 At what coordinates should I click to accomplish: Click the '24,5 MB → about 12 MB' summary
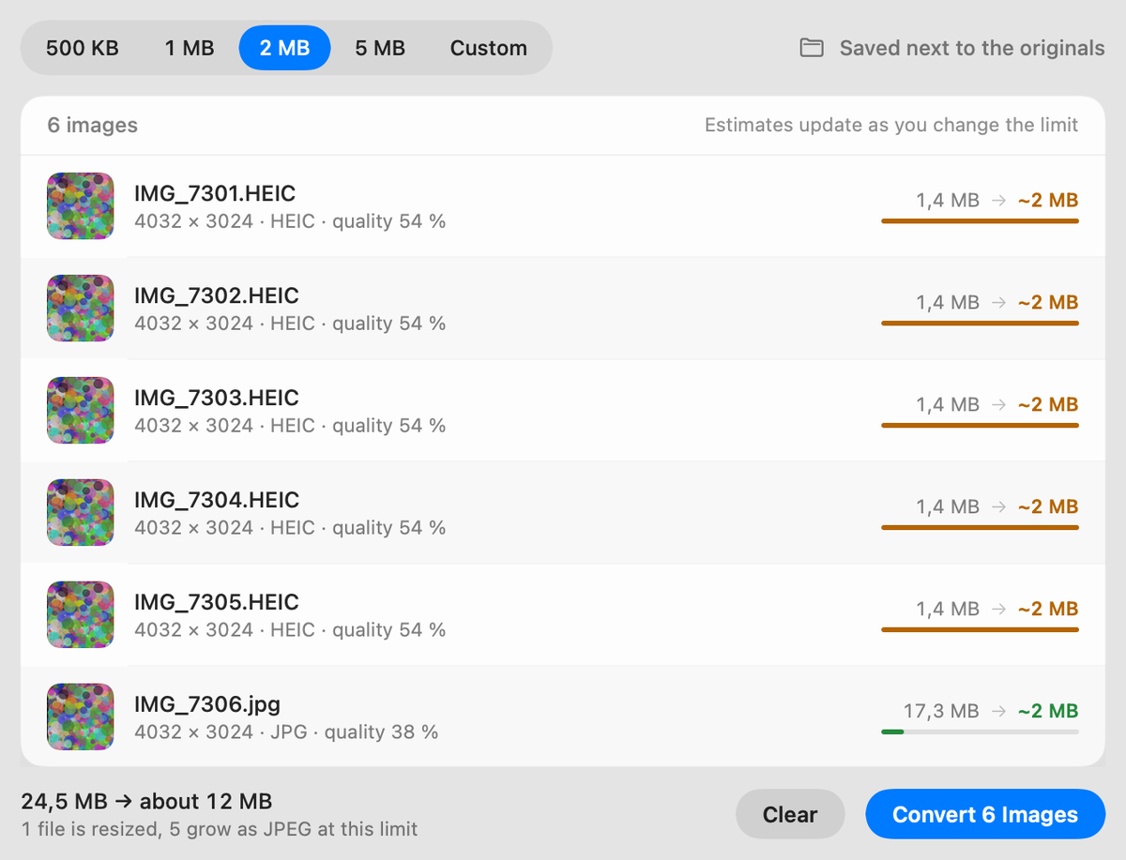tap(146, 802)
